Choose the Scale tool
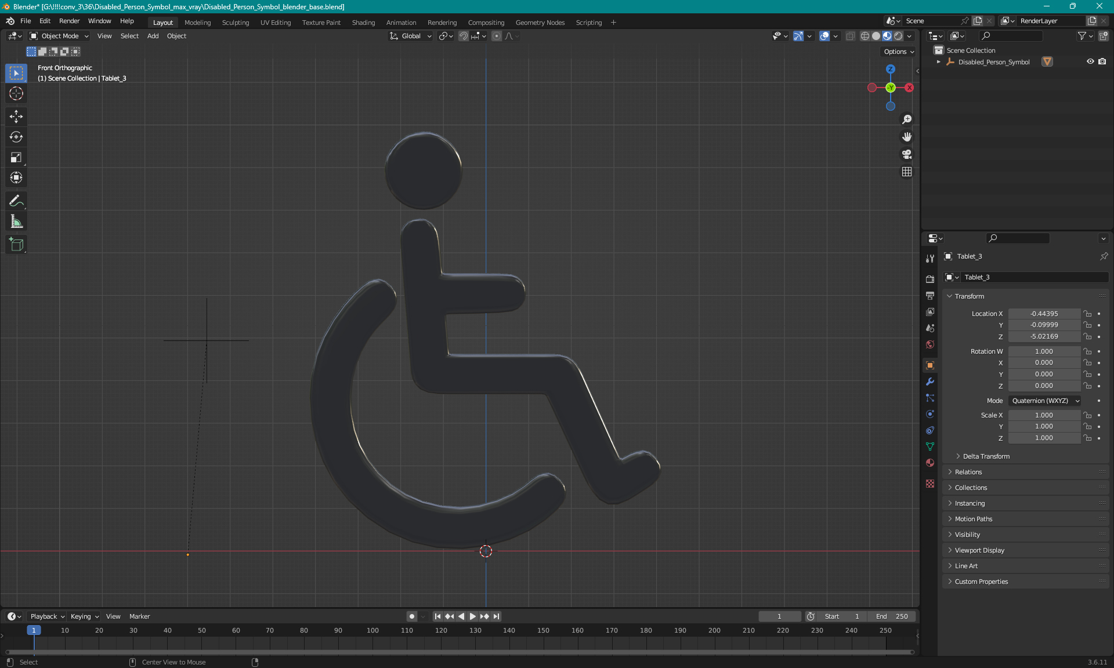Image resolution: width=1114 pixels, height=668 pixels. click(x=16, y=157)
